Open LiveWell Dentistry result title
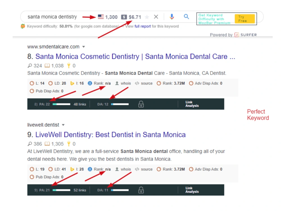This screenshot has height=211, width=281. [x=110, y=134]
